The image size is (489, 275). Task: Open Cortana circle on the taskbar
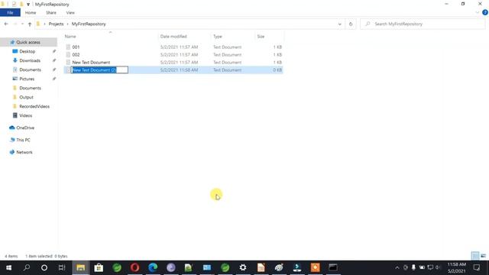coord(44,267)
